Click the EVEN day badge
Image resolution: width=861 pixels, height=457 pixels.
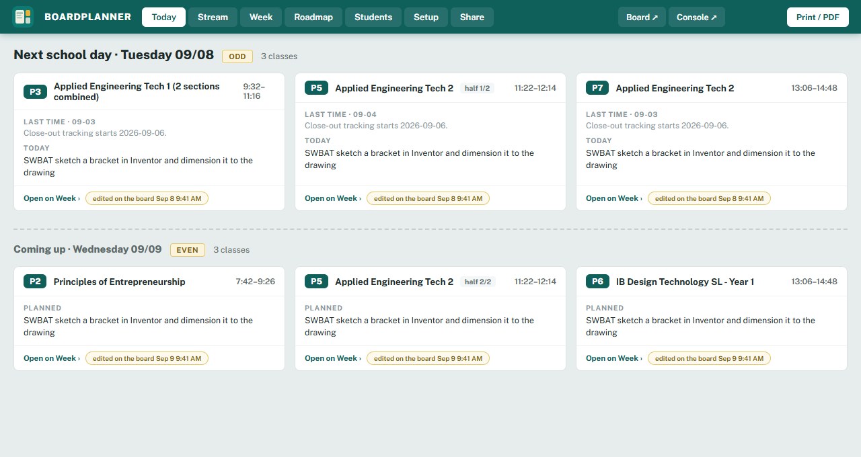(x=188, y=250)
